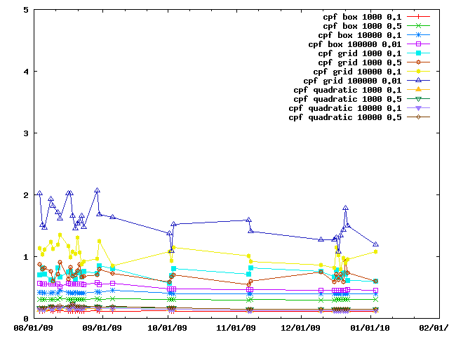The height and width of the screenshot is (337, 449).
Task: Click the y-axis tick label 1
Action: click(x=25, y=257)
